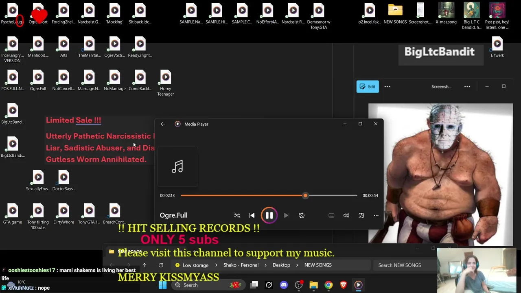Select the Ogre.Full desktop file
Screen dimensions: 521x293
[38, 81]
